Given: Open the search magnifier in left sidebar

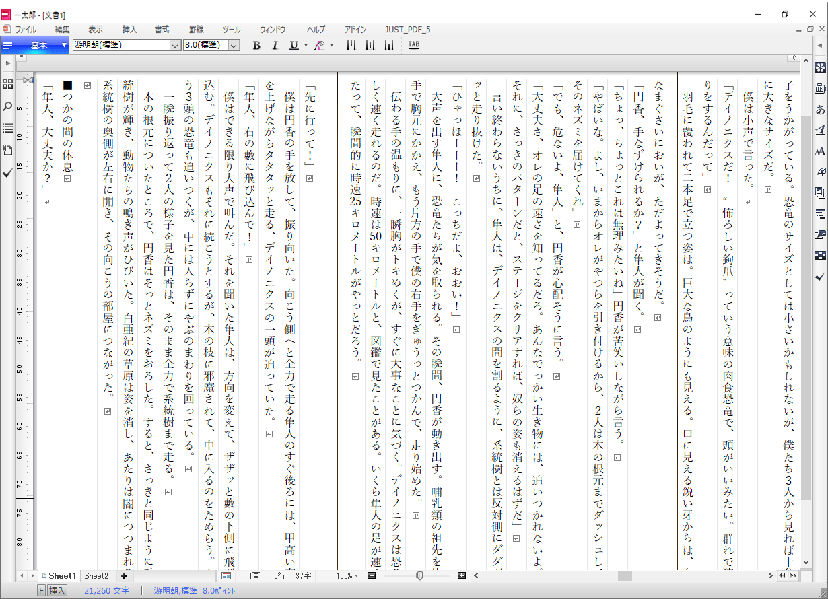Looking at the screenshot, I should click(x=7, y=106).
